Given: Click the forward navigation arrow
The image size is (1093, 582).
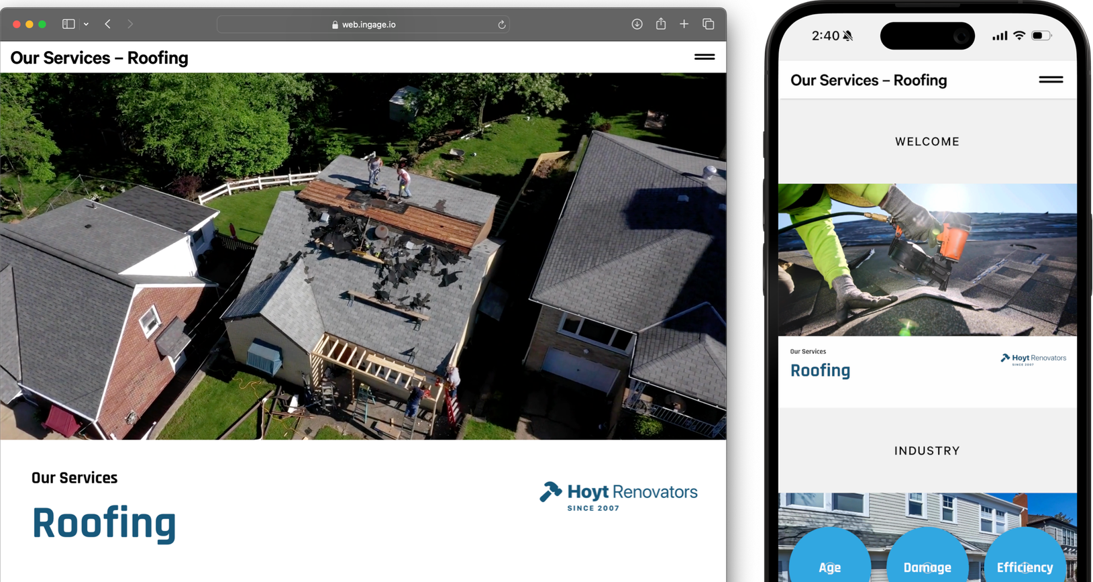Looking at the screenshot, I should coord(130,24).
